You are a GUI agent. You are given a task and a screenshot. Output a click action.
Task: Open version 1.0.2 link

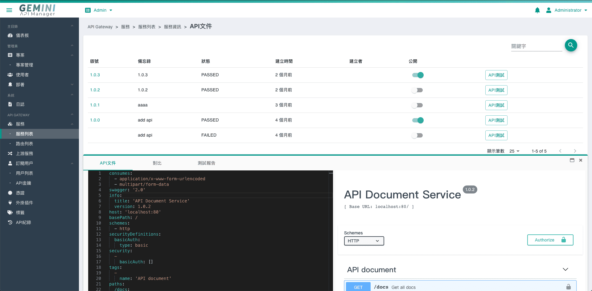click(95, 90)
